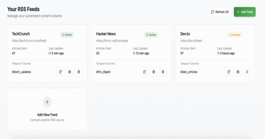Click the Your RSS Feeds heading
This screenshot has height=139, width=265.
(x=23, y=9)
